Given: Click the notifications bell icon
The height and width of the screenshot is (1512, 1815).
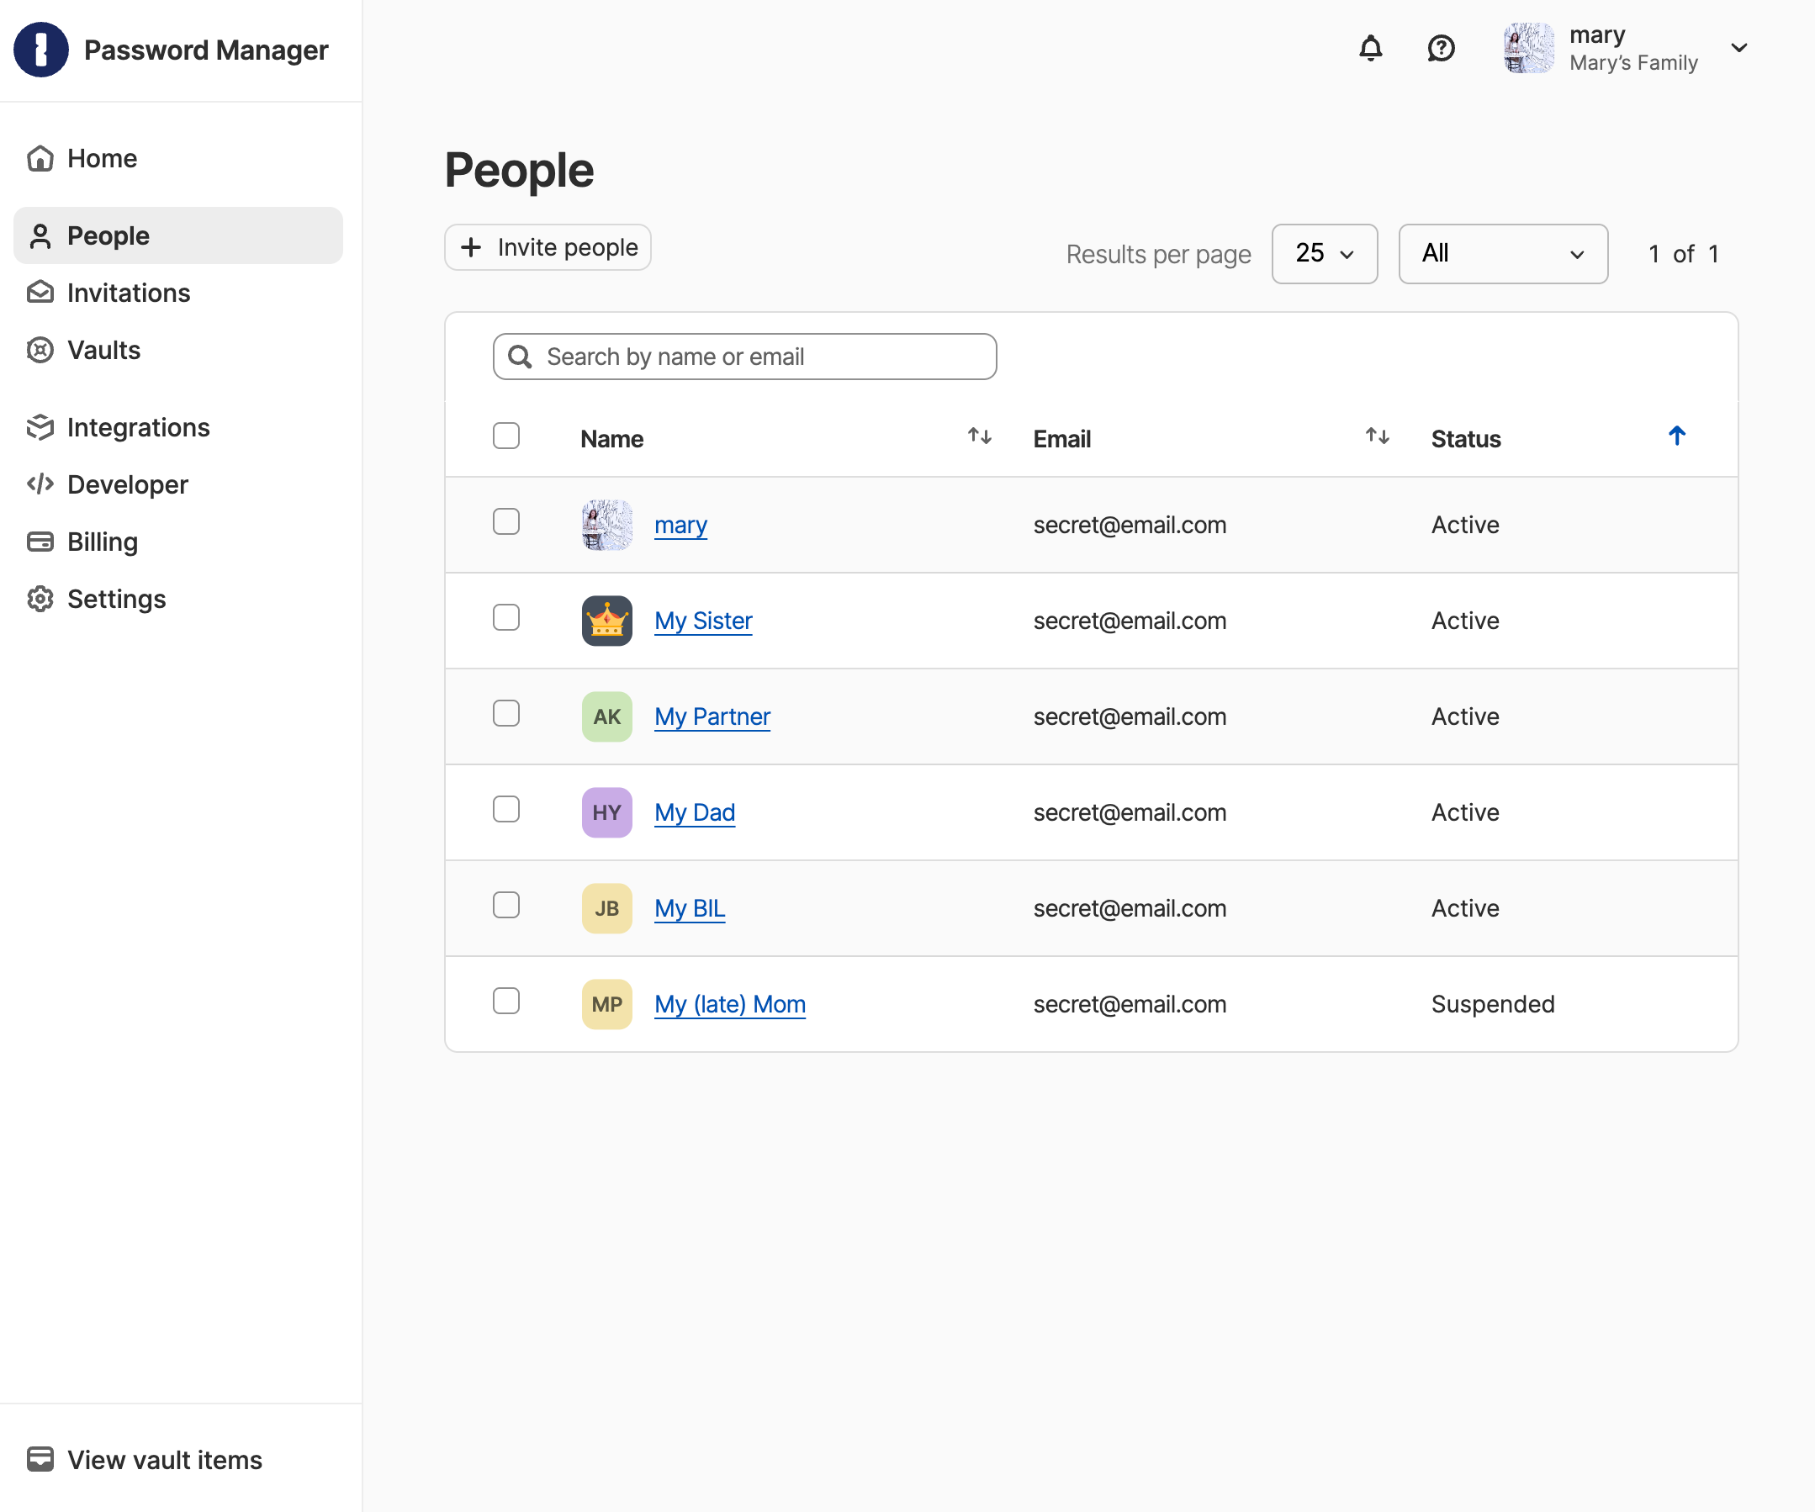Looking at the screenshot, I should (x=1370, y=49).
